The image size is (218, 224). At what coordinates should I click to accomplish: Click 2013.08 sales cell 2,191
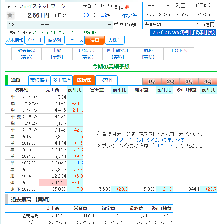(x=60, y=104)
